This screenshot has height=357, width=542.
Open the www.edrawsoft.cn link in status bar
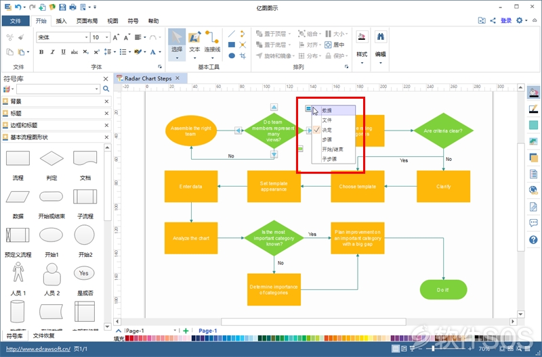point(39,349)
